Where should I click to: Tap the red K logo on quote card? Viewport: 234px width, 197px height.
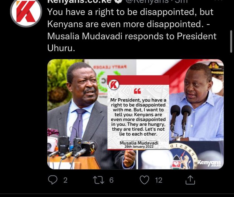point(114,85)
